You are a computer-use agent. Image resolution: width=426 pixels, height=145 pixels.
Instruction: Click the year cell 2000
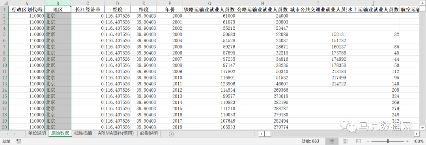pyautogui.click(x=170, y=16)
